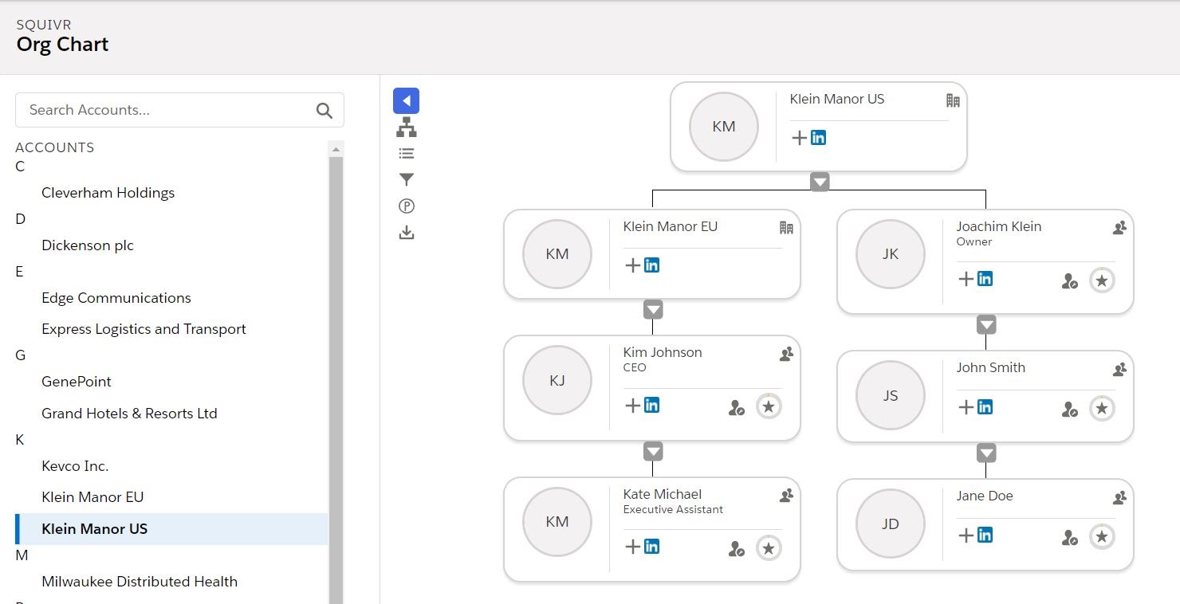Click the Jane Doe name link

pos(985,496)
